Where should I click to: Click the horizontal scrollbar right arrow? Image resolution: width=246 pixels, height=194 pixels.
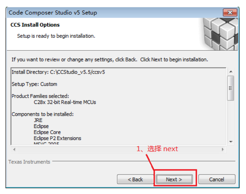point(223,149)
